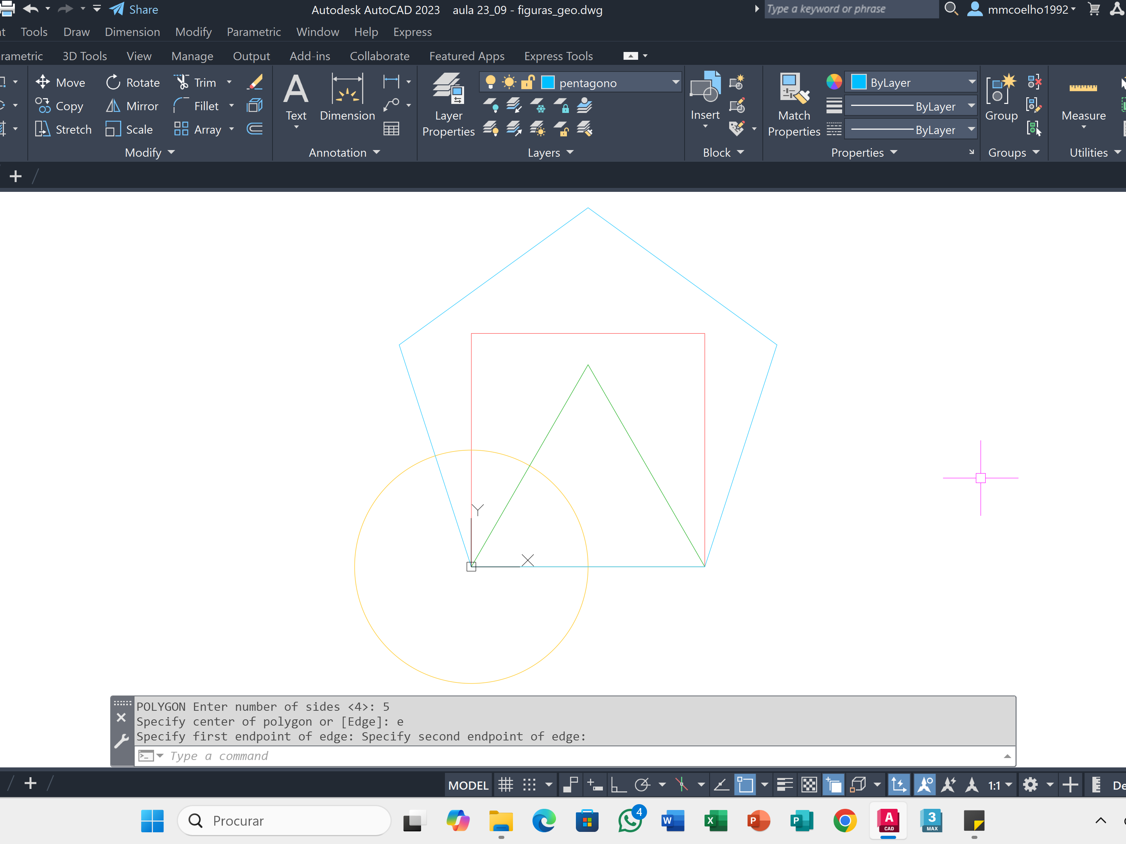Toggle grid display in status bar

(506, 785)
